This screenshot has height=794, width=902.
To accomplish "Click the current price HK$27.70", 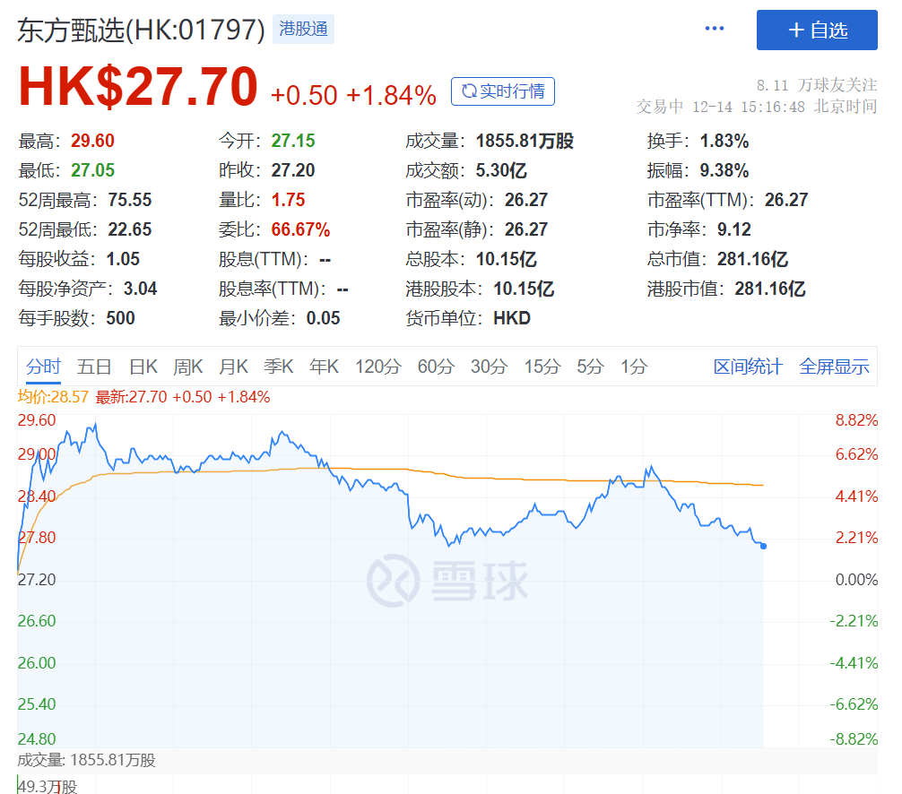I will (x=138, y=87).
